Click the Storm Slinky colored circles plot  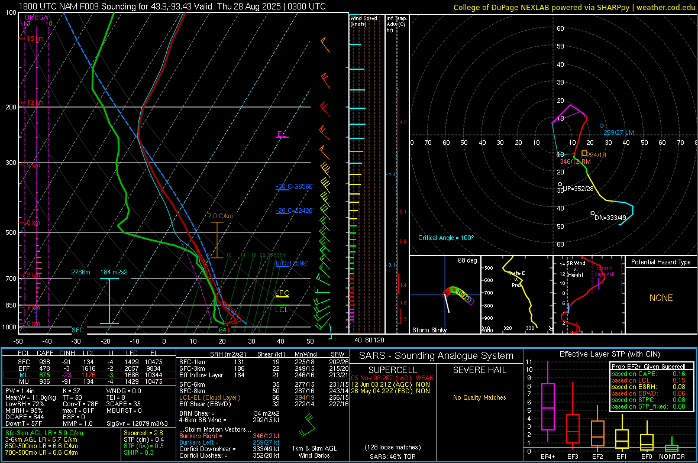458,294
